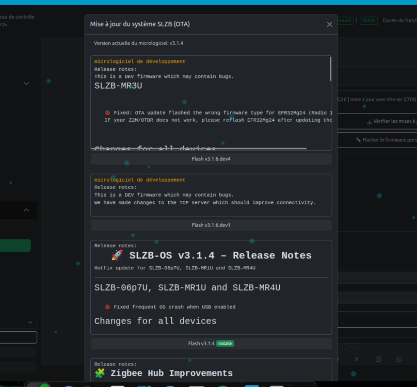Click the green WAN status badge
The height and width of the screenshot is (387, 417).
pos(368,21)
